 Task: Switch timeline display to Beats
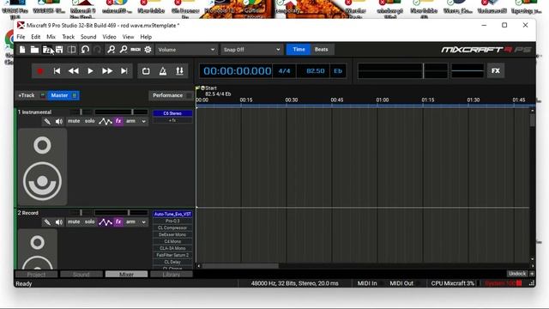[x=322, y=50]
